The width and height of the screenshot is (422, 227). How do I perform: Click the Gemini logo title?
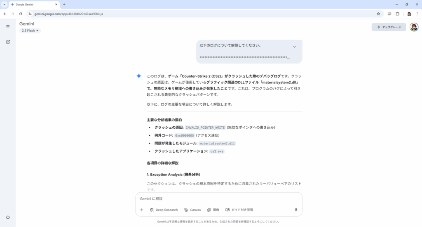click(27, 24)
